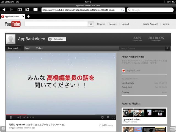Reload the page using refresh icon
Image resolution: width=176 pixels, height=132 pixels.
[x=123, y=10]
